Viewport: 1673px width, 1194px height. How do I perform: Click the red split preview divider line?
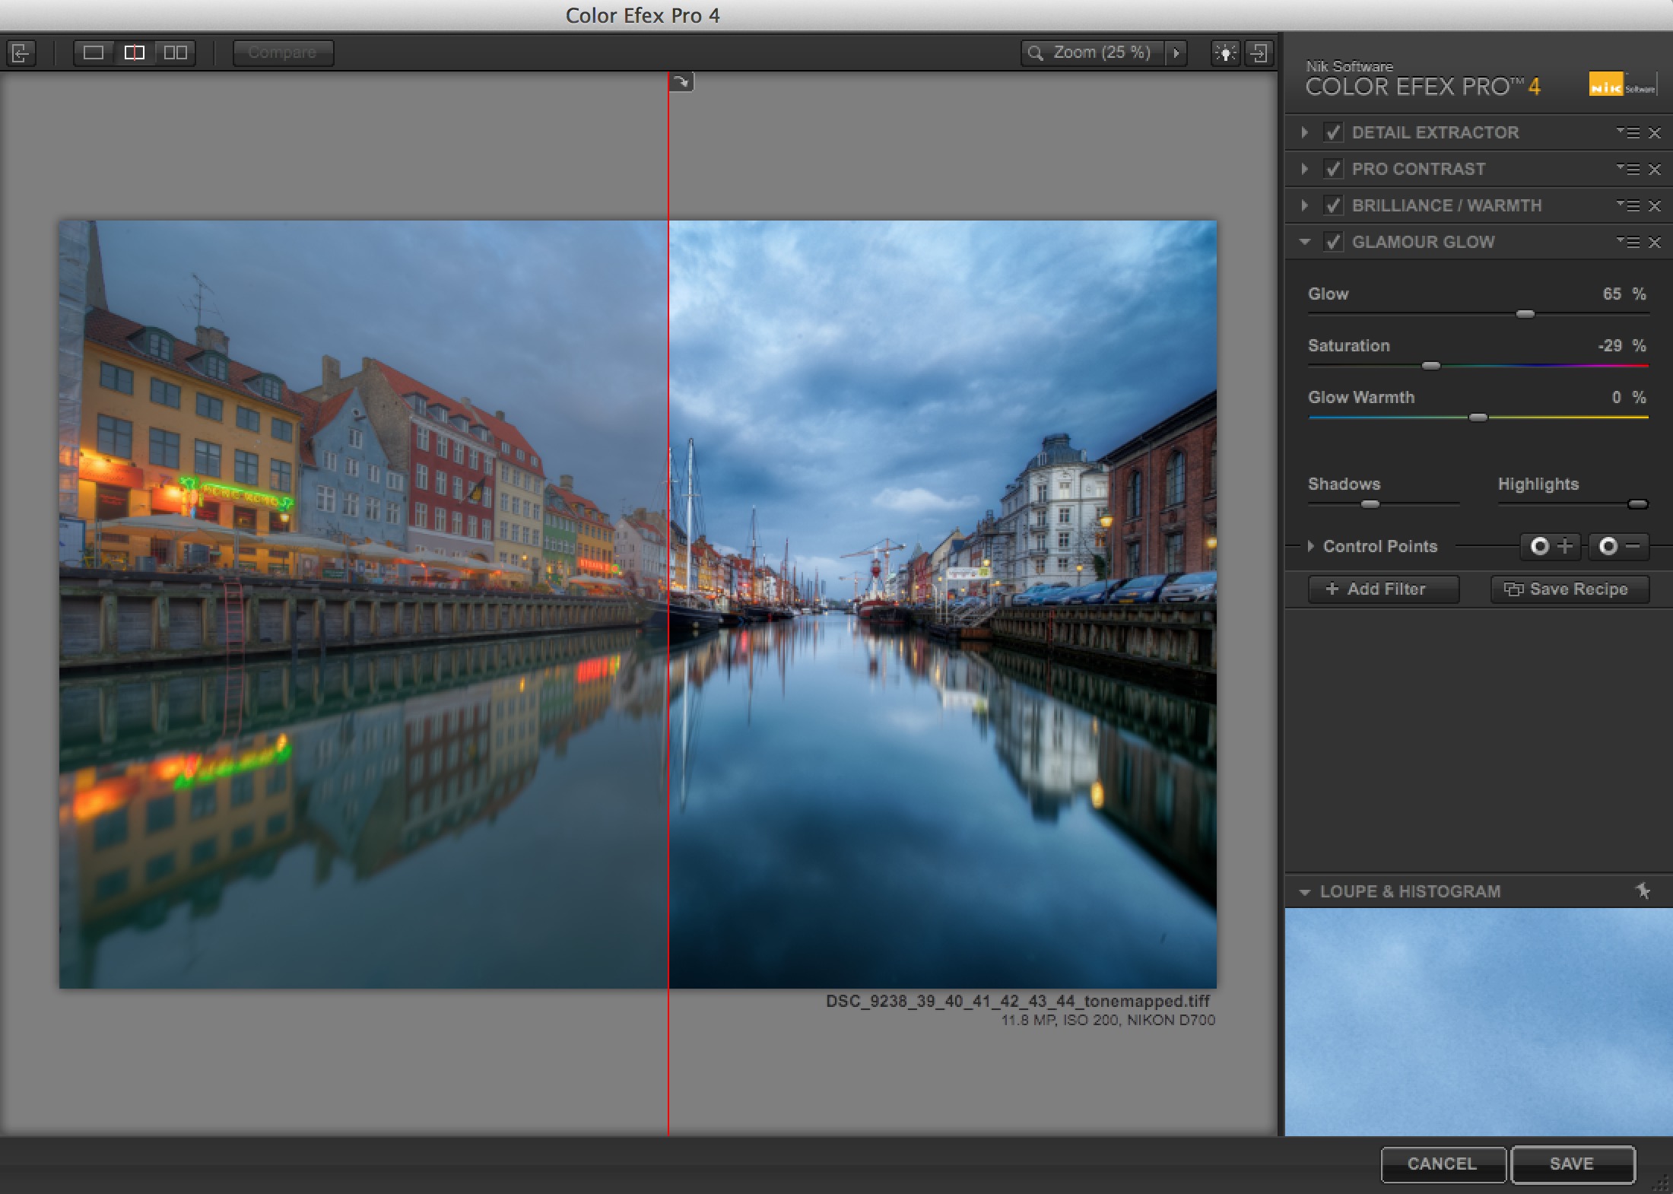coord(668,605)
